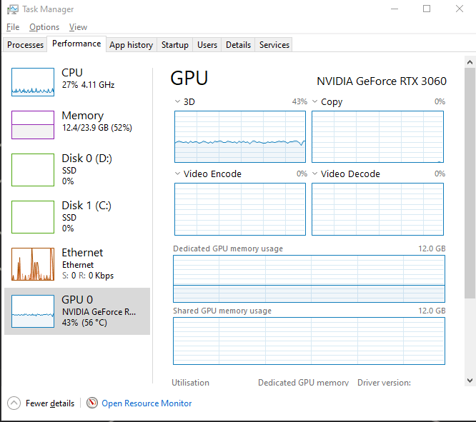Switch to the Services tab
Viewport: 476px width, 422px height.
pyautogui.click(x=274, y=44)
